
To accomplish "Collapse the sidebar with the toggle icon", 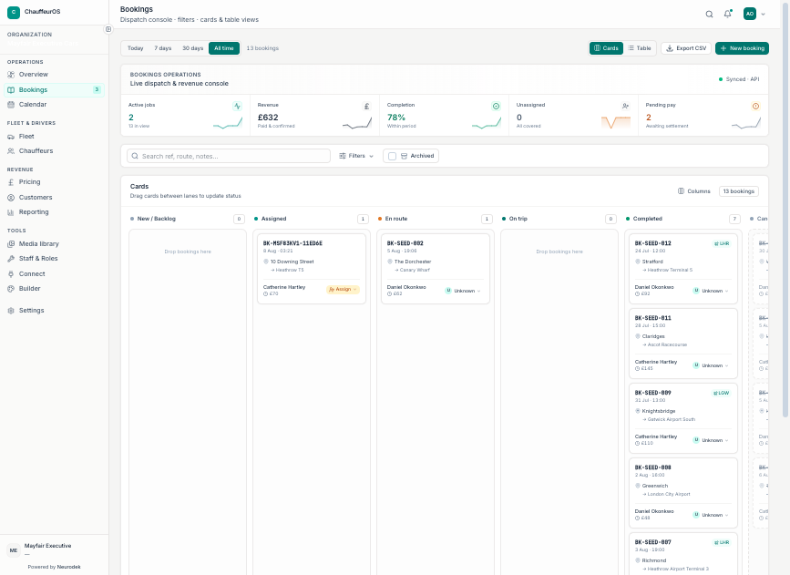I will point(108,29).
